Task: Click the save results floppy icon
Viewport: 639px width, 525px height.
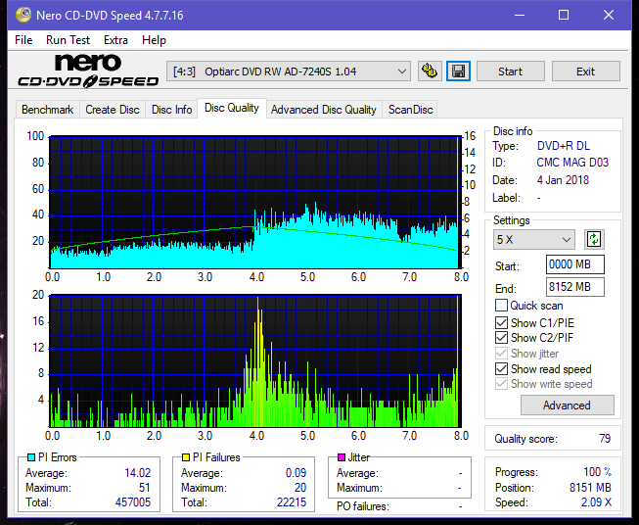Action: pyautogui.click(x=459, y=72)
